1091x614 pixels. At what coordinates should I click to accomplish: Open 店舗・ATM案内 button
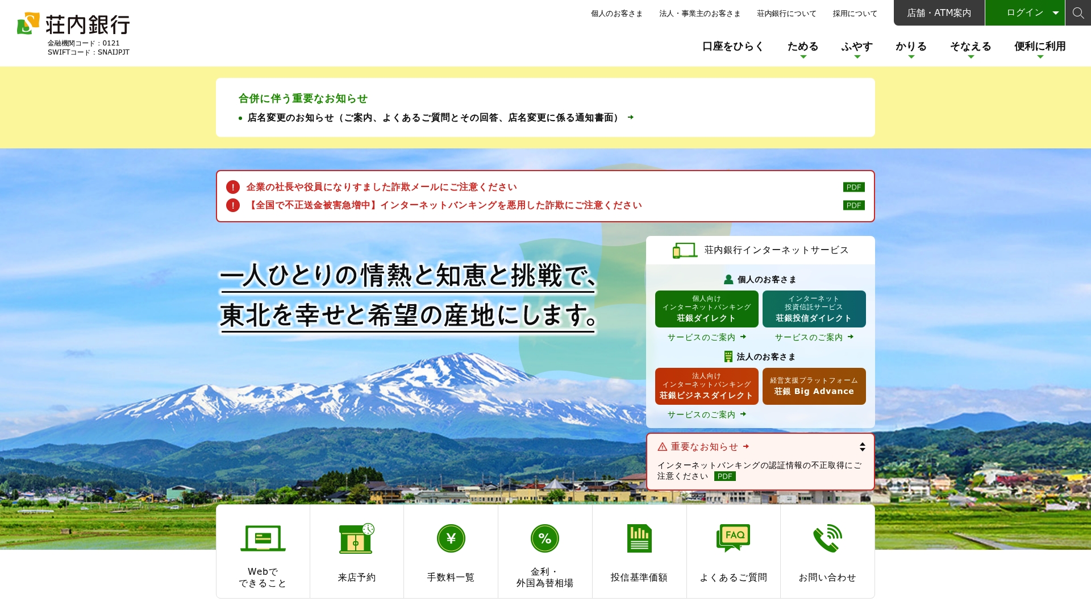pos(939,13)
